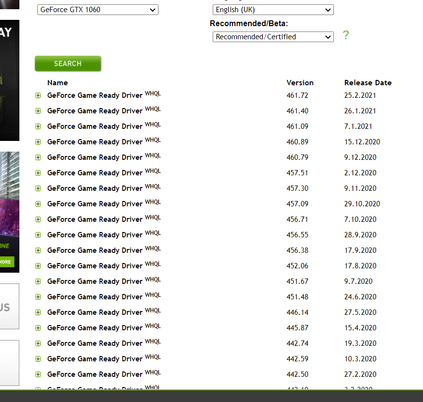423x402 pixels.
Task: Open GeForce Game Ready Driver released 9.7.2020
Action: pyautogui.click(x=94, y=281)
